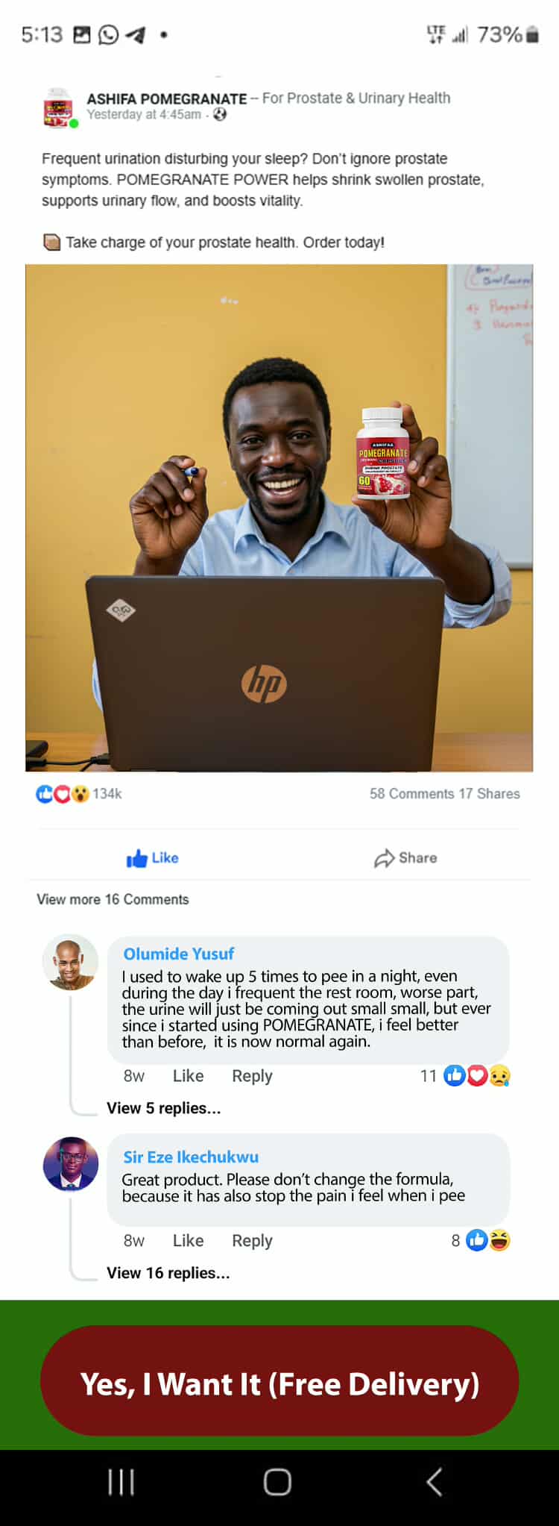Expand View 5 replies under Olumide's comment
Viewport: 559px width, 1526px height.
(x=164, y=1108)
